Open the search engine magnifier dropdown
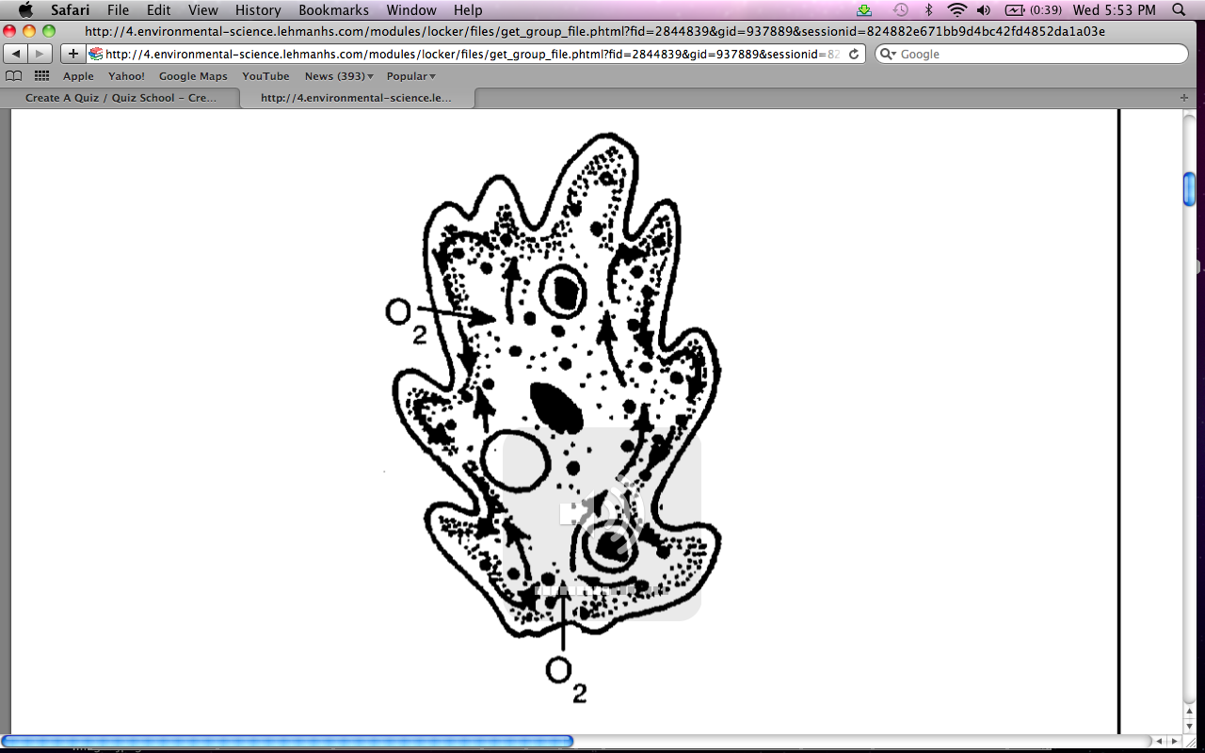Image resolution: width=1205 pixels, height=753 pixels. point(888,54)
